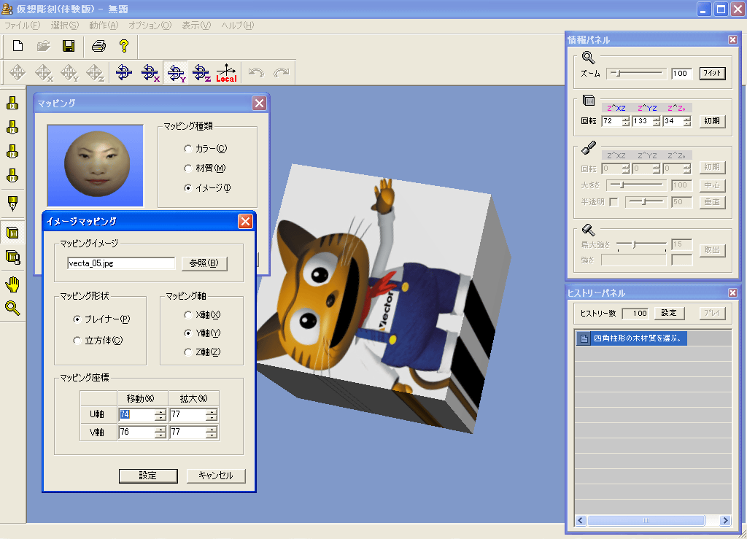
Task: Open the 表示(V) menu
Action: (x=196, y=26)
